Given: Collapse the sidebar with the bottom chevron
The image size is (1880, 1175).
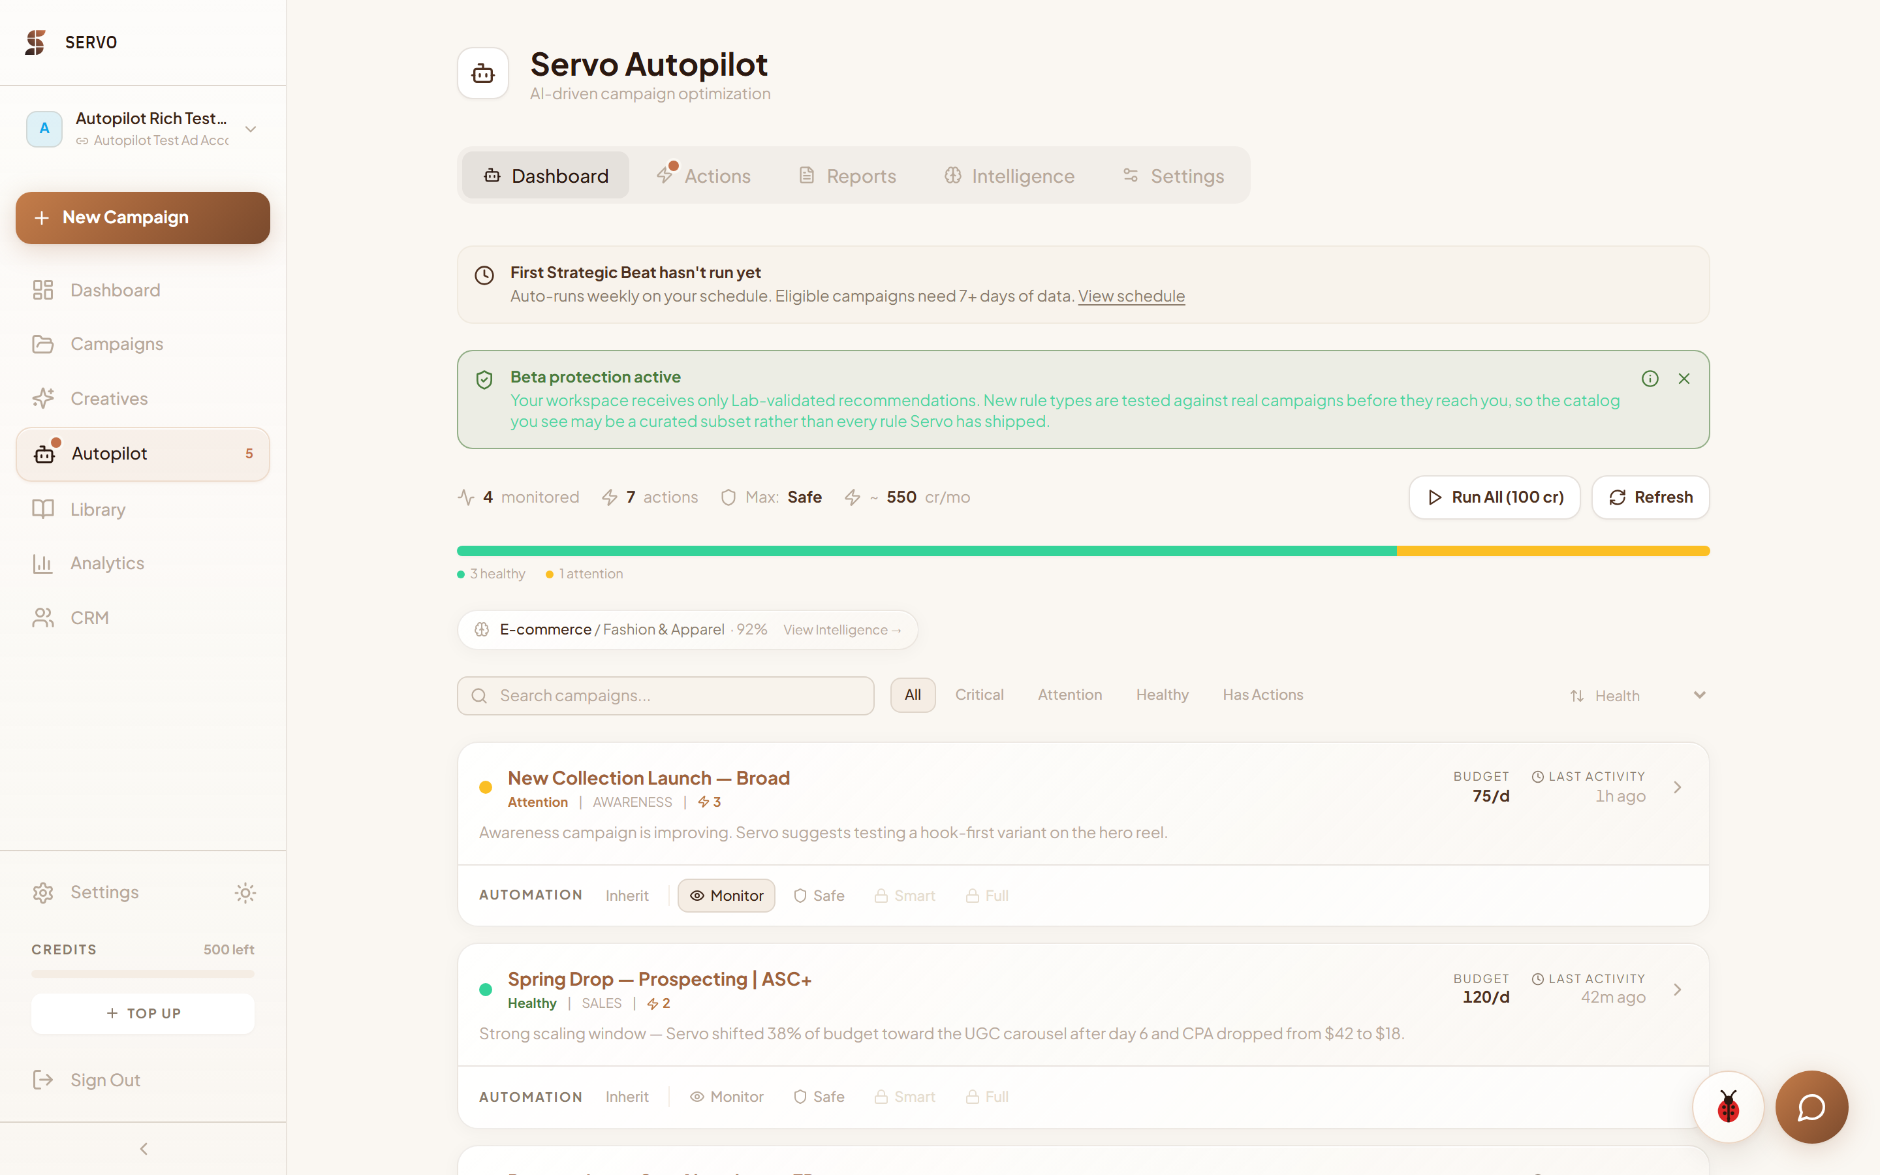Looking at the screenshot, I should 143,1149.
